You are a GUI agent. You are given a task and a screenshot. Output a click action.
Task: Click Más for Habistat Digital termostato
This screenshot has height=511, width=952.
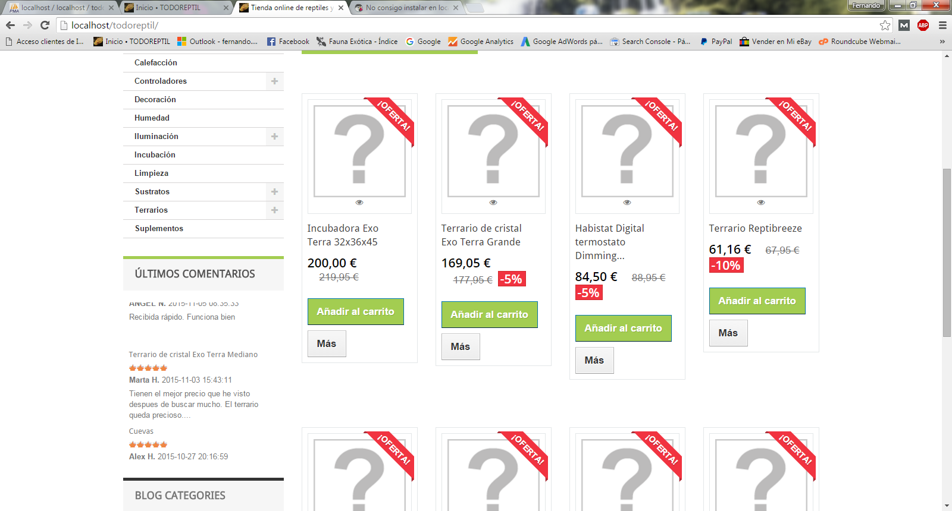click(594, 360)
